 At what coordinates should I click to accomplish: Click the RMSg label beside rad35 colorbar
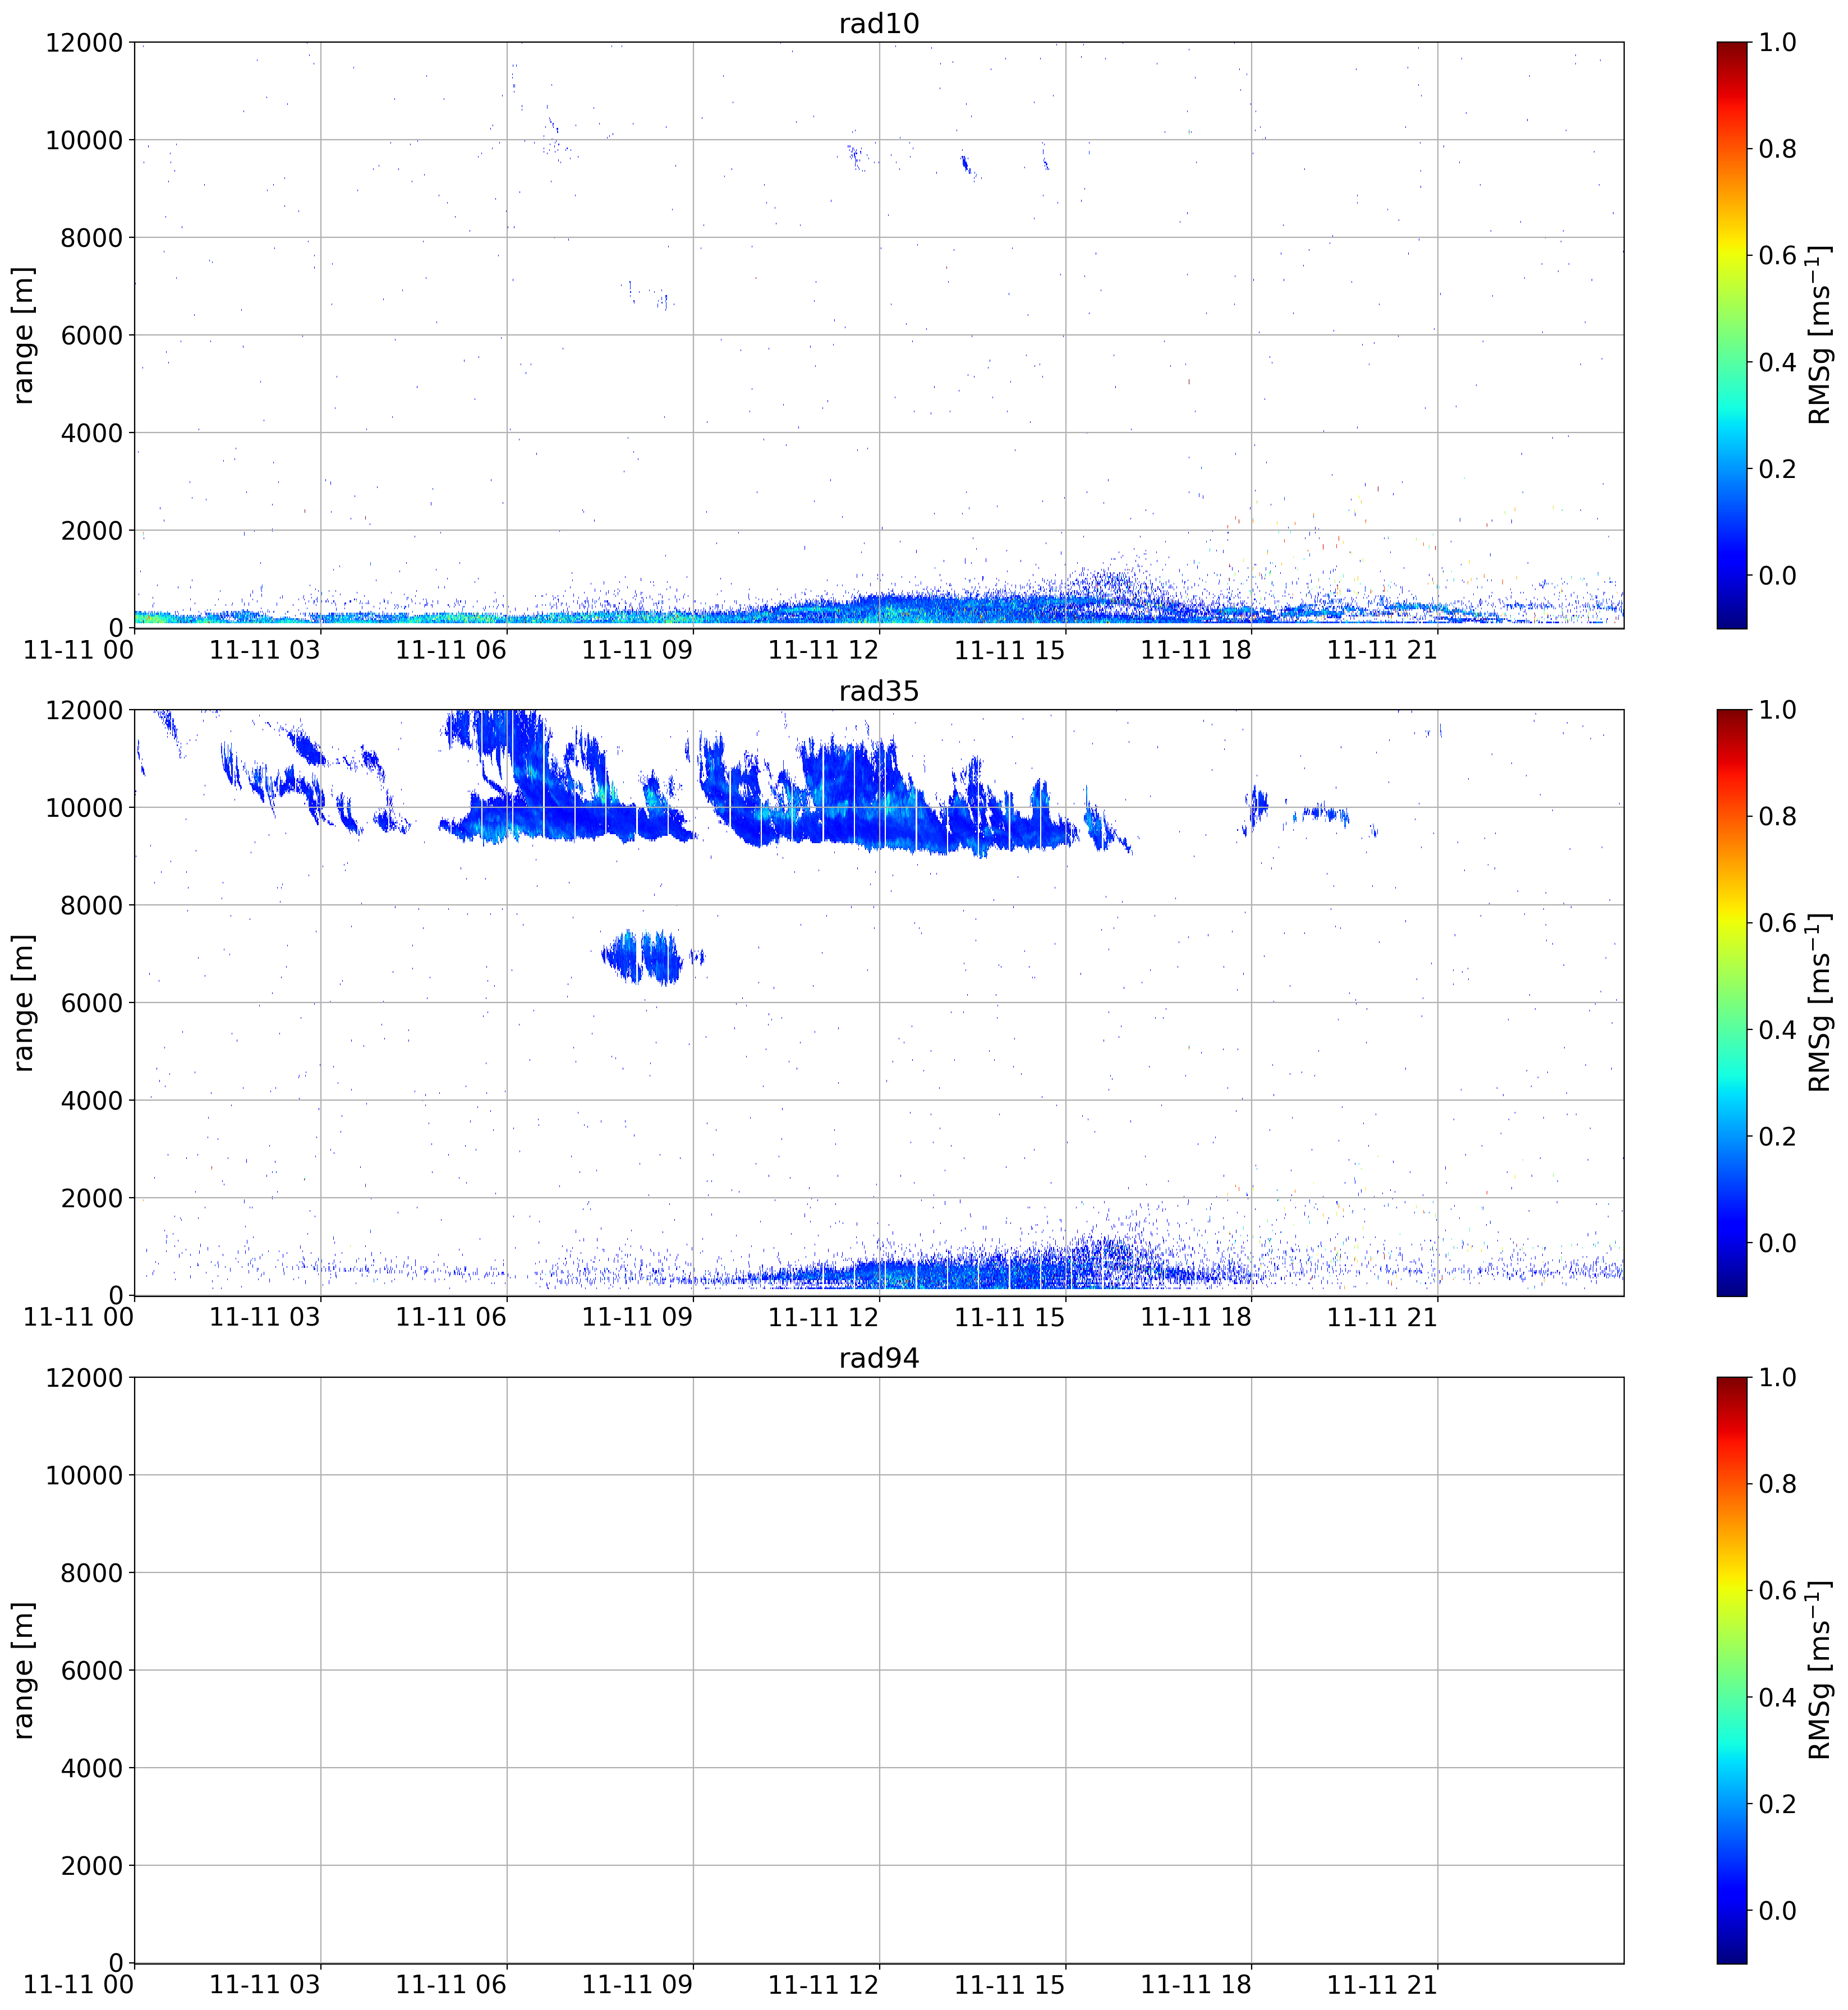[1820, 1003]
